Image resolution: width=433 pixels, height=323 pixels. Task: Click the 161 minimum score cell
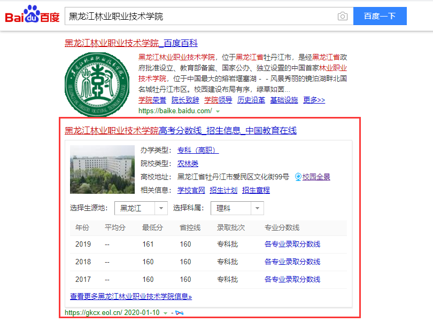[148, 244]
